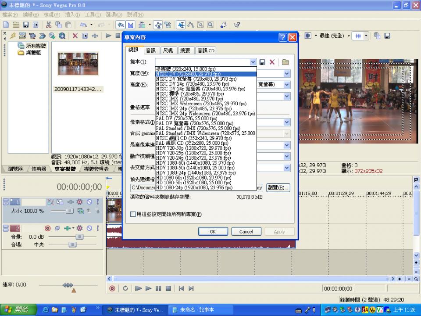Enable the start all new projects checkbox
This screenshot has width=421, height=316.
coord(133,214)
